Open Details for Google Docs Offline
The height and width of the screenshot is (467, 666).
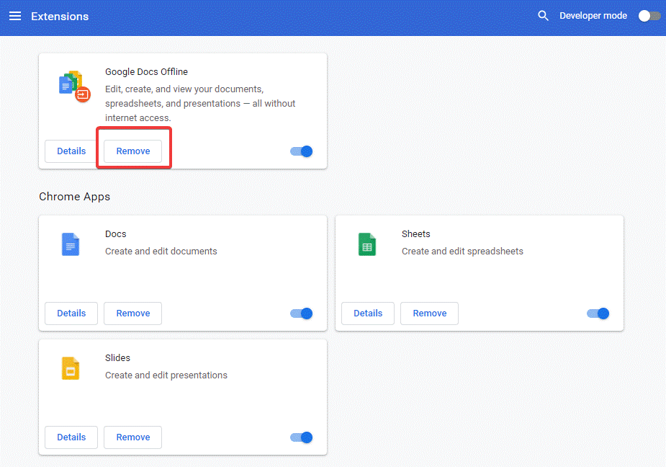71,151
